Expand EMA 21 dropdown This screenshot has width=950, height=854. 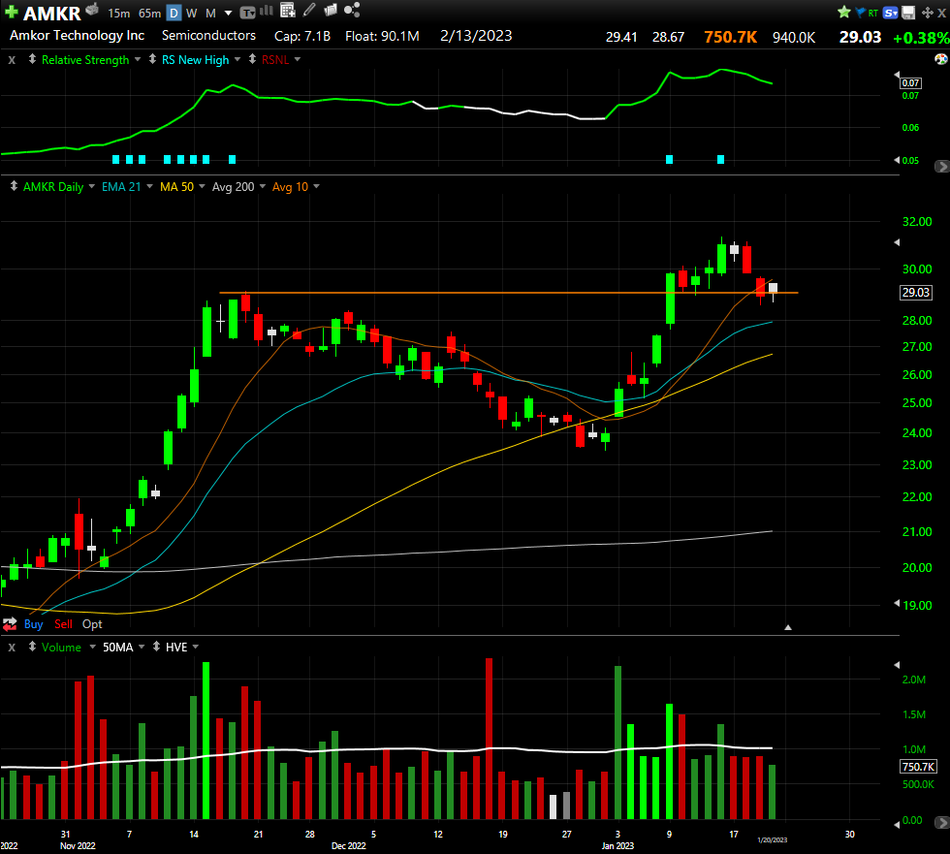149,186
